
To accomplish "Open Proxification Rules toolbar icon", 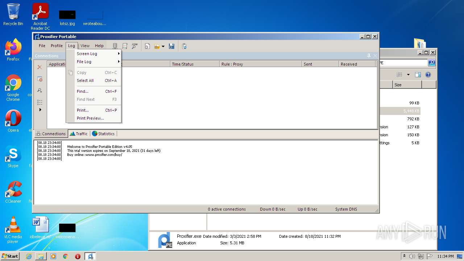I will tap(125, 46).
